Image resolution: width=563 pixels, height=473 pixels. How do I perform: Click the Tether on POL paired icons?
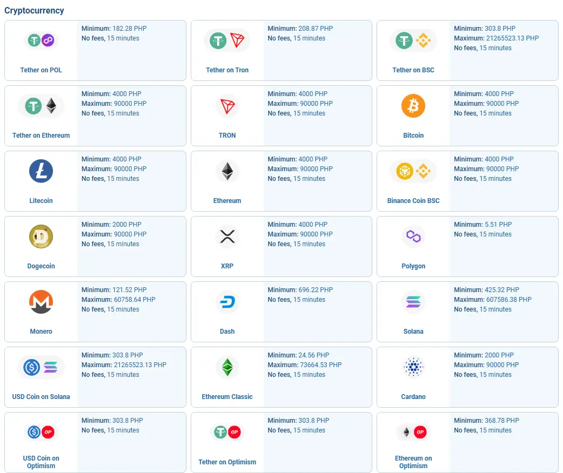[41, 40]
